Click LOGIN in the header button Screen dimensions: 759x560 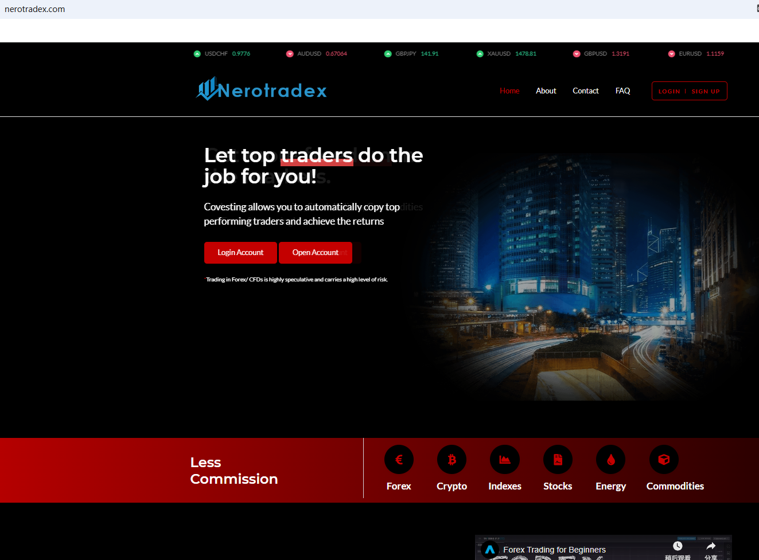(669, 92)
